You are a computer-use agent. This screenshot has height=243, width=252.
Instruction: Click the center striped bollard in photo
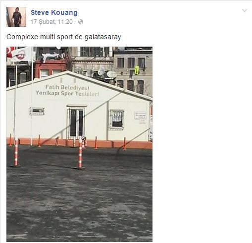tap(80, 153)
